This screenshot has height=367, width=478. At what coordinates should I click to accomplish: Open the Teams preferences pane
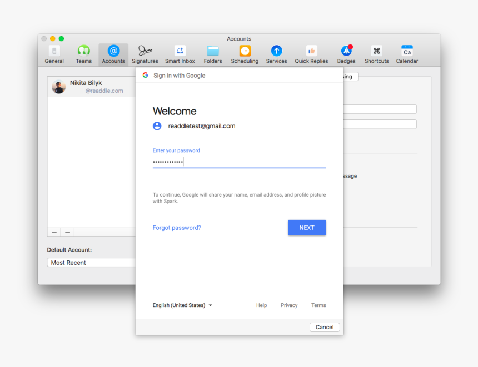tap(83, 54)
